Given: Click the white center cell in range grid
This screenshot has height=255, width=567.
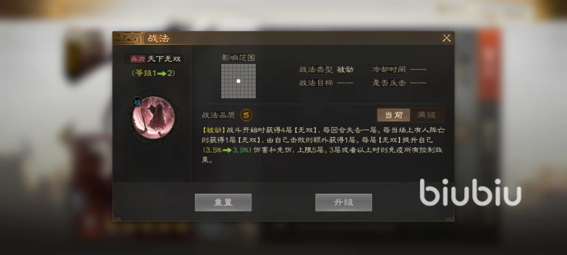Looking at the screenshot, I should 238,81.
